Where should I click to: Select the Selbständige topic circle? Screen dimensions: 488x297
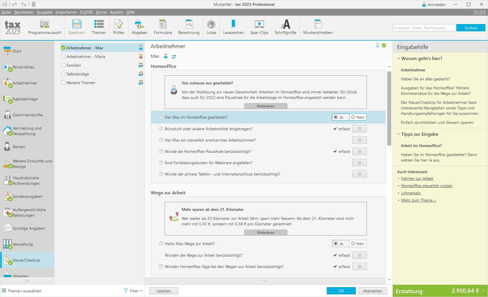pyautogui.click(x=63, y=74)
